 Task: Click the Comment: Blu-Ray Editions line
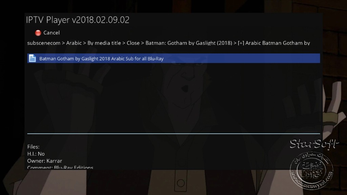pyautogui.click(x=60, y=167)
